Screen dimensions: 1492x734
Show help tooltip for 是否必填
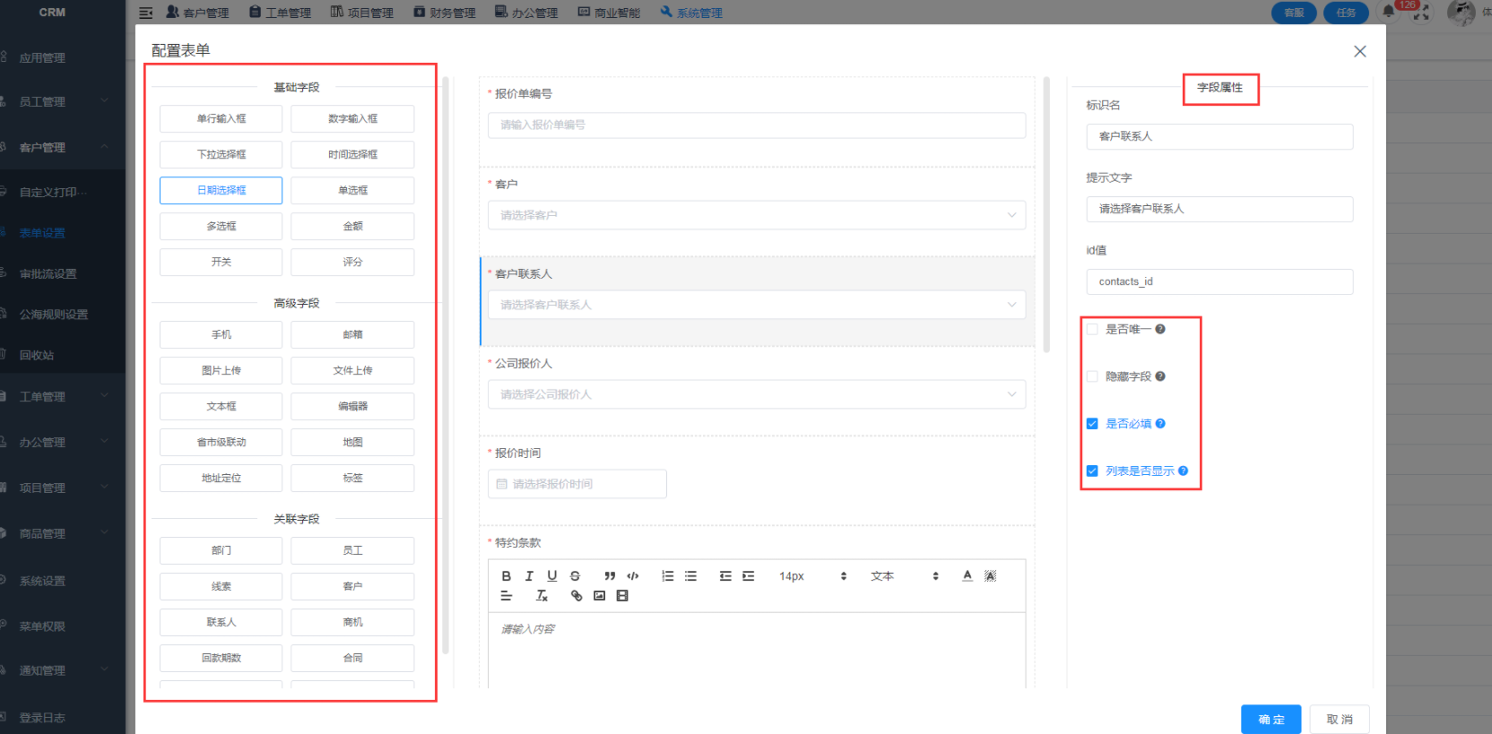click(1160, 424)
